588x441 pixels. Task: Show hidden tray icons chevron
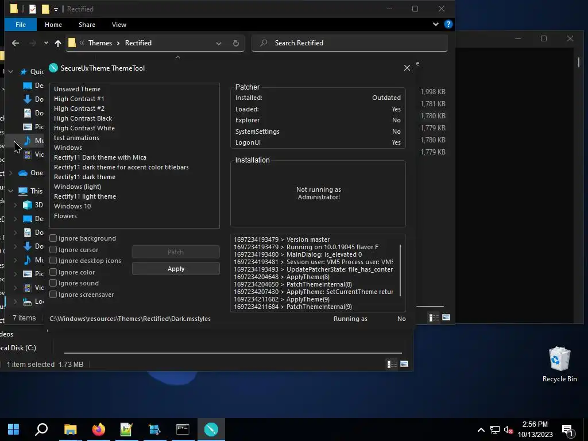tap(481, 430)
